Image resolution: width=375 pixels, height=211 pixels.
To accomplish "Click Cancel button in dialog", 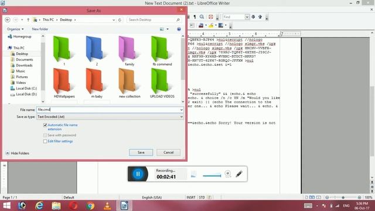I will [x=168, y=152].
